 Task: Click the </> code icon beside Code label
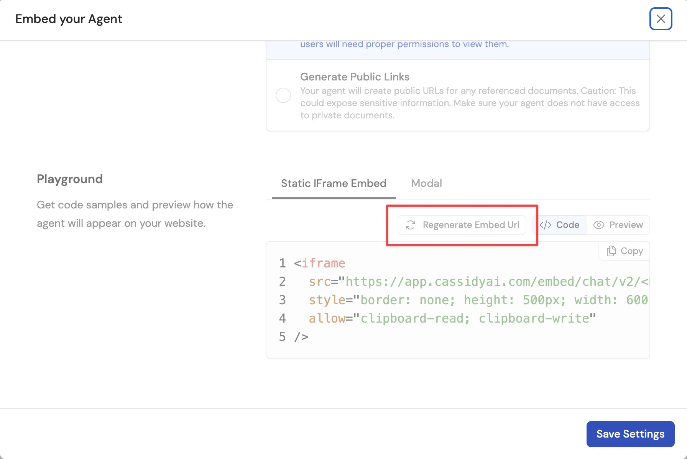point(546,225)
